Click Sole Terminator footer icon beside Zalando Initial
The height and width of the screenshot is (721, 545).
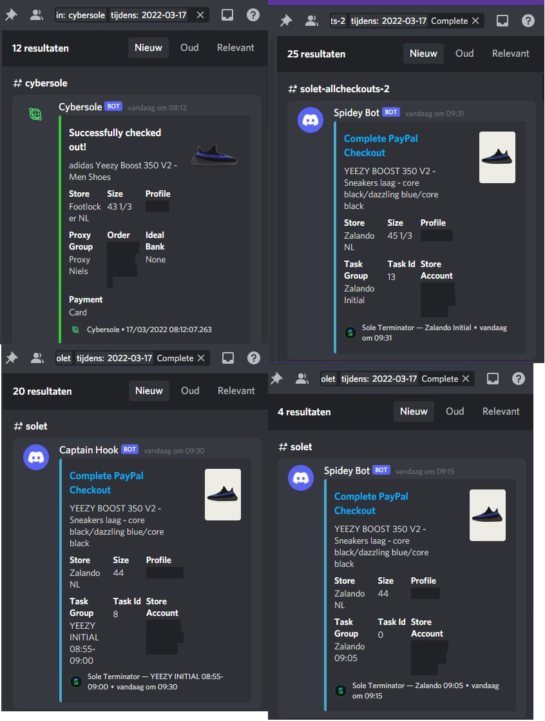tap(350, 333)
